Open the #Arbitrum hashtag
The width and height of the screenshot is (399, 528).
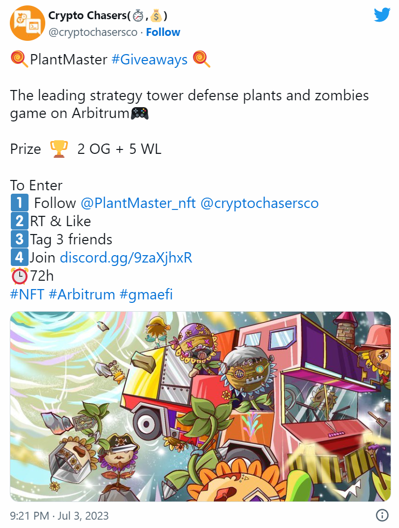point(82,294)
